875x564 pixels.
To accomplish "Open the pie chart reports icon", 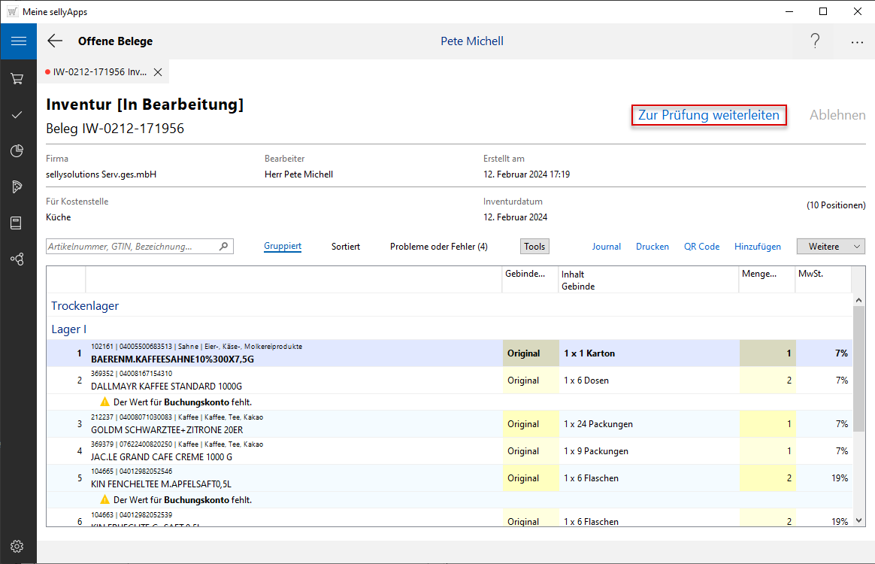I will point(17,151).
